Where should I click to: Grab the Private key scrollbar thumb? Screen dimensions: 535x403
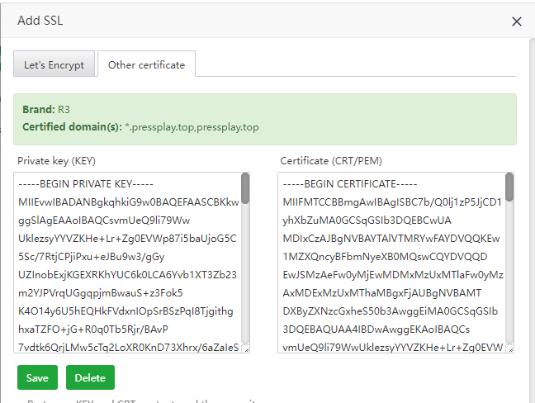click(245, 187)
